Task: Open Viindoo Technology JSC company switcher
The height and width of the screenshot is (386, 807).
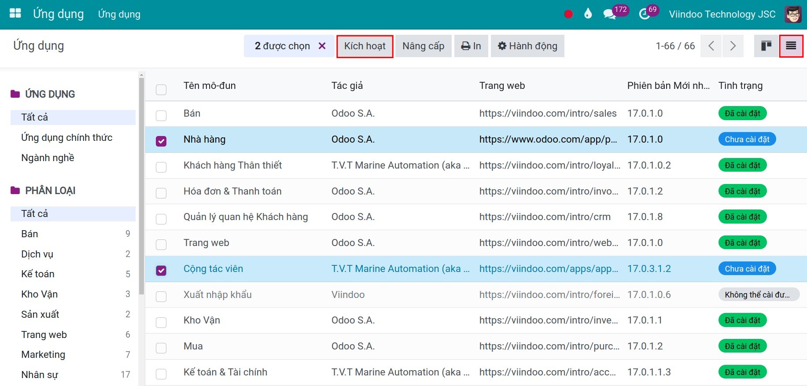Action: pyautogui.click(x=722, y=14)
